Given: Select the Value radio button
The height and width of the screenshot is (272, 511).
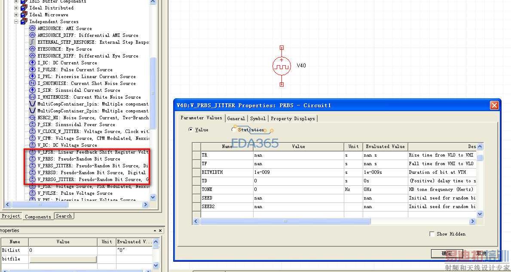Looking at the screenshot, I should [x=191, y=130].
